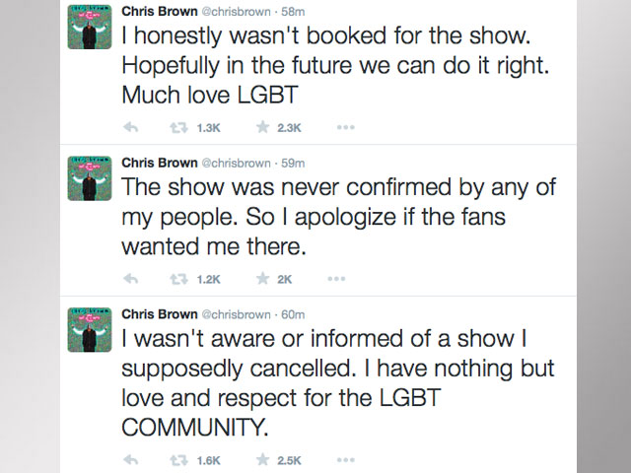Viewport: 631px width, 473px height.
Task: Open Chris Brown's name on 58m tweet
Action: (x=160, y=12)
